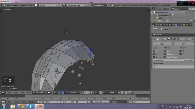Toggle the V textures checkbox
Screen dimensions: 195x109
click(x=181, y=54)
